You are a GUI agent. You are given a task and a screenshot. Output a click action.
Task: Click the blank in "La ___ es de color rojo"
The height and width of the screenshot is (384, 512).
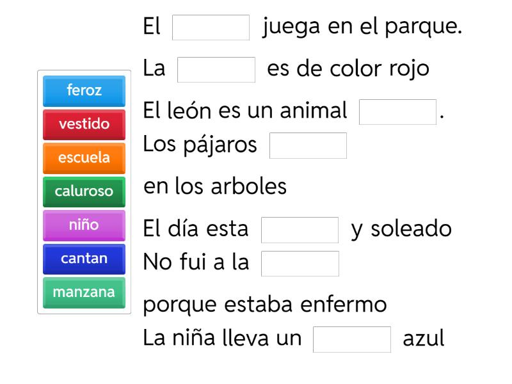point(216,68)
